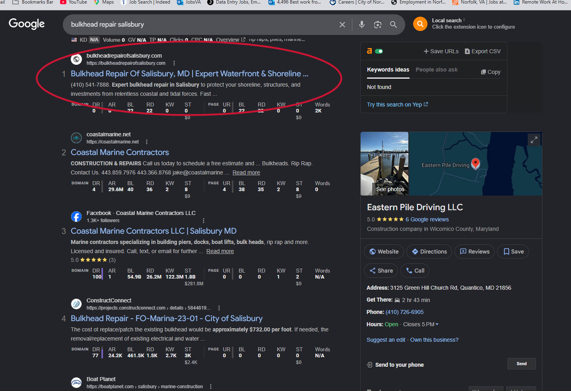Share the Eastern Pile Driving listing
The height and width of the screenshot is (391, 571).
pos(381,271)
